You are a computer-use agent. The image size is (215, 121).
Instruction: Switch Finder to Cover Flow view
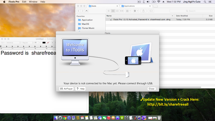tap(122, 11)
